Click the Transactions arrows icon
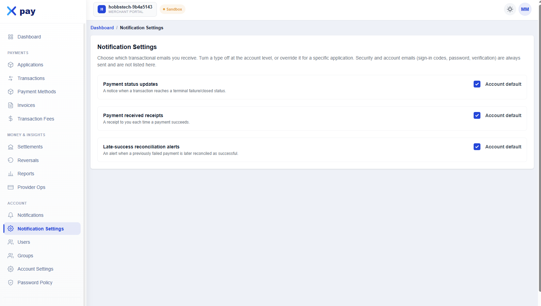541x306 pixels. [x=11, y=78]
